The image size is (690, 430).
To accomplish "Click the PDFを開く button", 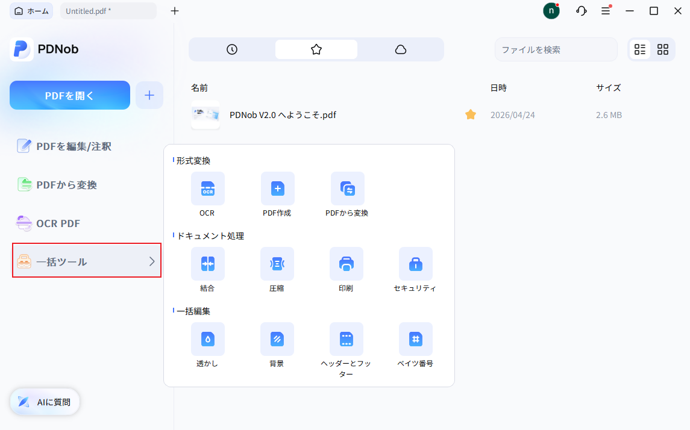I will (x=70, y=95).
